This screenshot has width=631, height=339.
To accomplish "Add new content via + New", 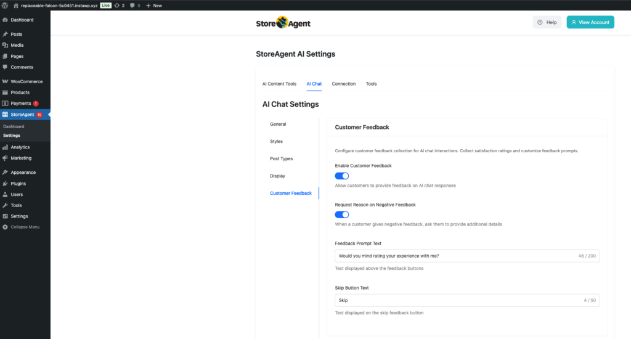I will (154, 5).
